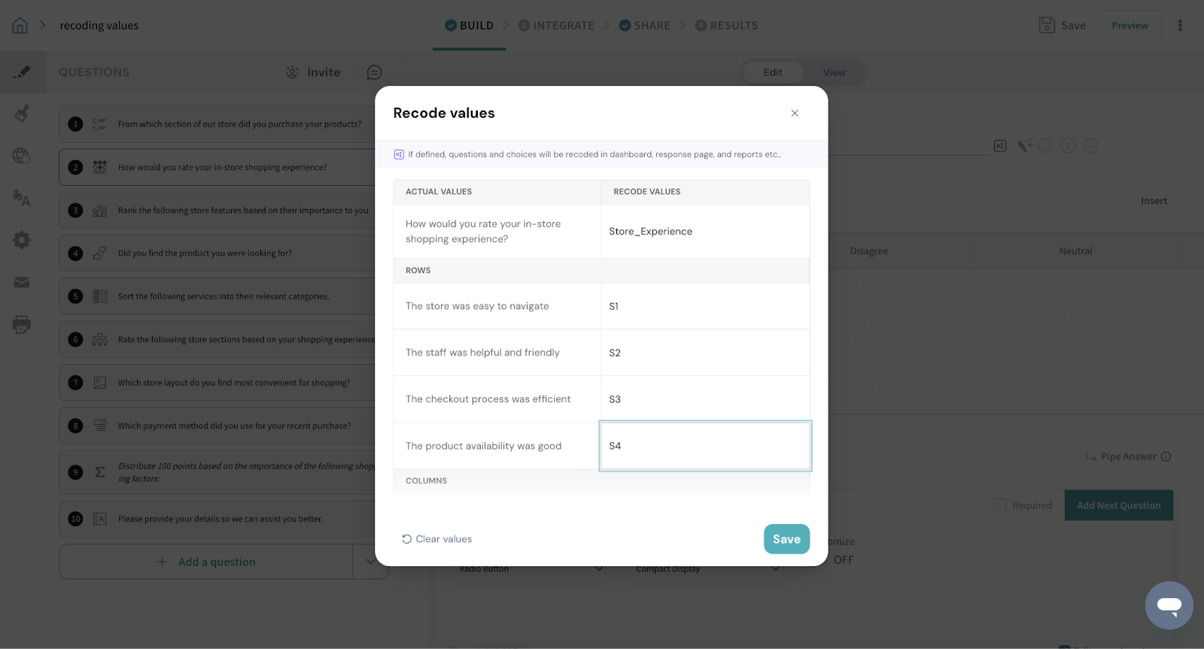Open the settings gear sidebar icon
The width and height of the screenshot is (1204, 649).
point(22,240)
